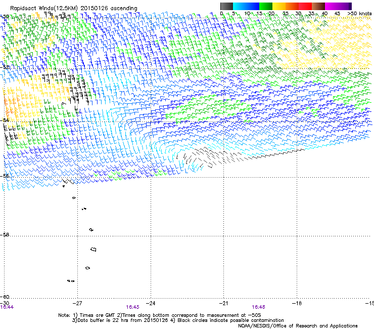Click the magenta 40-45 knots legend segment
The image size is (374, 329).
click(332, 6)
